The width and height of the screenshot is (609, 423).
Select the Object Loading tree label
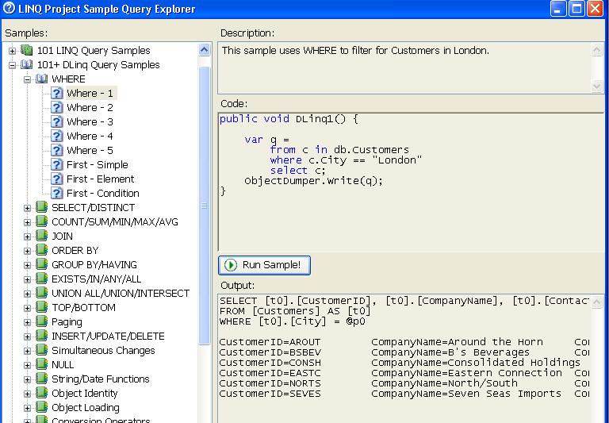pos(86,407)
